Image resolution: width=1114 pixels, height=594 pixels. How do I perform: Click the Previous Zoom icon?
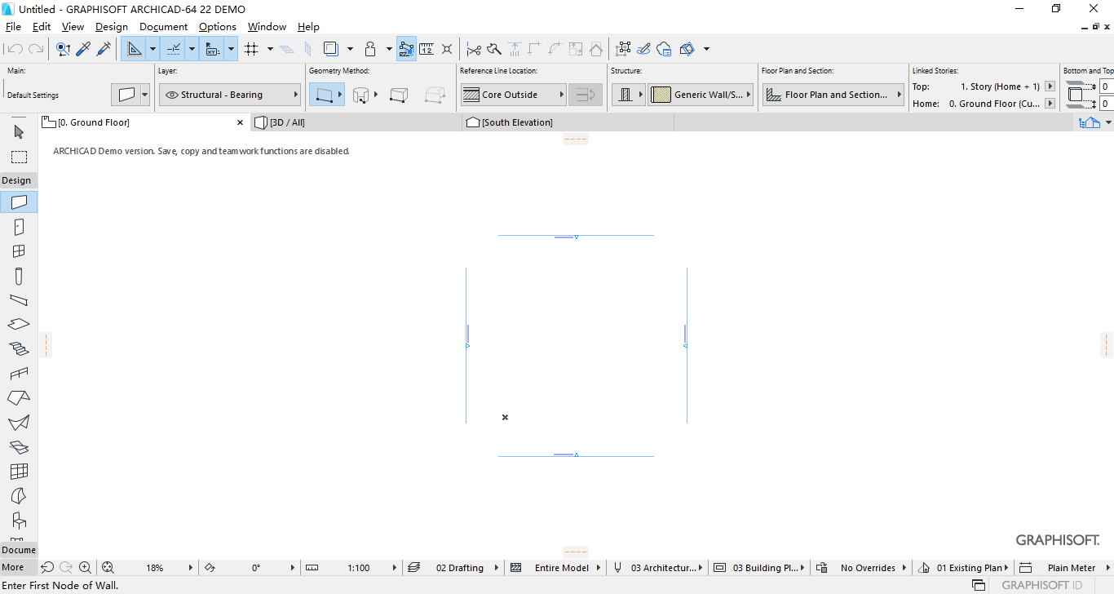(47, 567)
